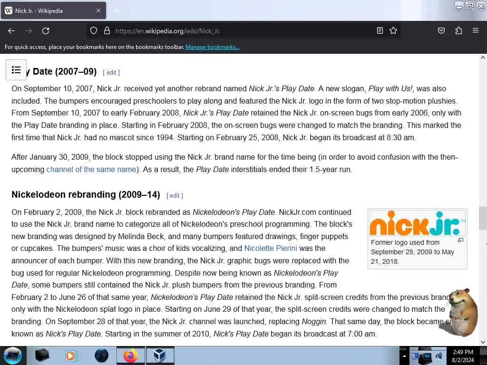Open the volume speaker tray icon
Viewport: 487px width, 365px height.
pos(439,356)
